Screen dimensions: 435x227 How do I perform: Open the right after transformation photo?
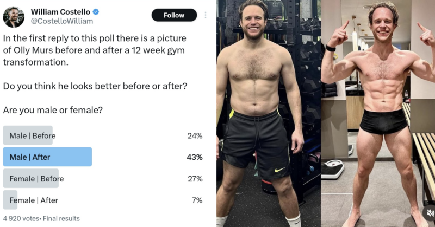378,114
